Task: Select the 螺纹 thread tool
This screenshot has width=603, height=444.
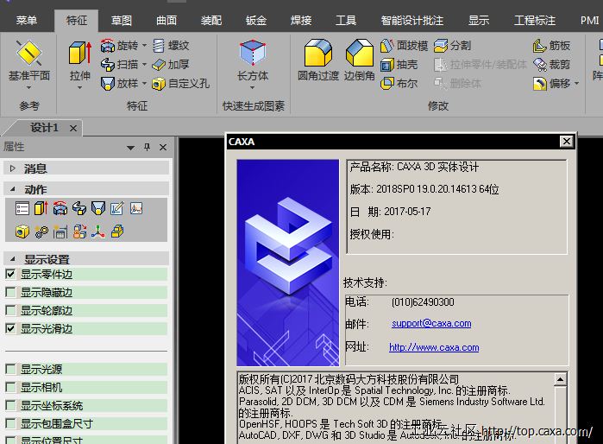Action: pos(171,46)
